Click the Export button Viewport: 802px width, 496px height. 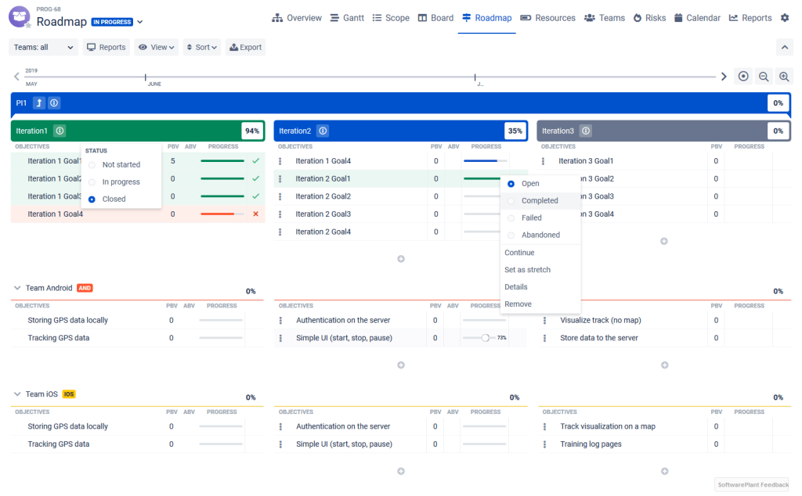click(245, 48)
